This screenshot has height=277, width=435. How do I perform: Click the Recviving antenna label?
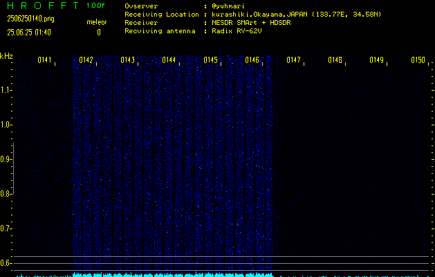point(160,31)
